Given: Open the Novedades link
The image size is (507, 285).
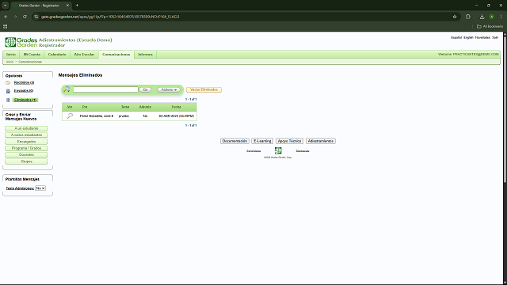Looking at the screenshot, I should [x=482, y=37].
